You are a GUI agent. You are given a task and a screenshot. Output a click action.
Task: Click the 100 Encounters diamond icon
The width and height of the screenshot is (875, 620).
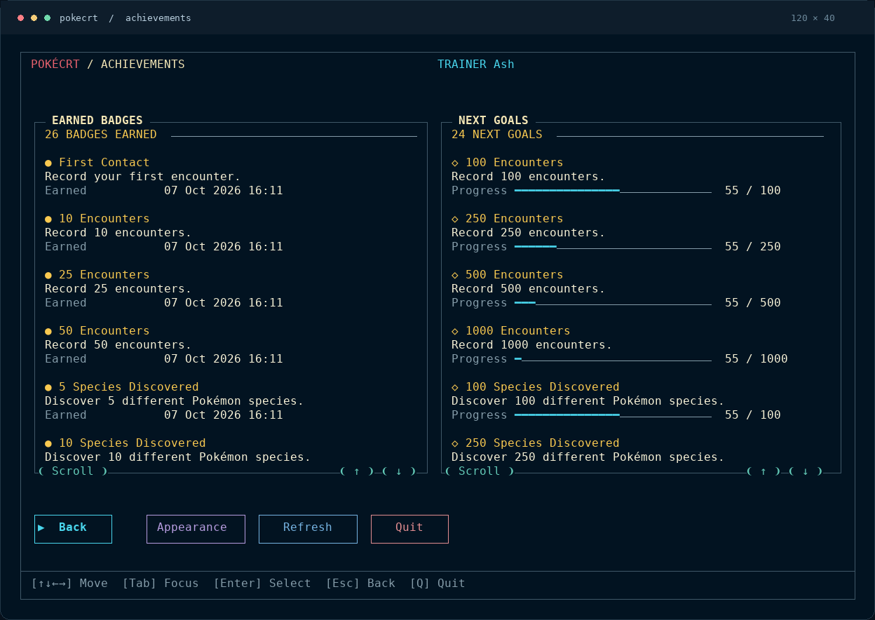click(x=455, y=163)
